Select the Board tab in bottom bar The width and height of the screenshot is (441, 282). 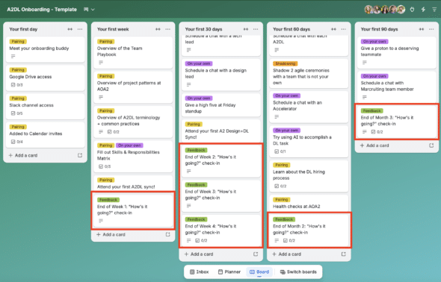point(259,272)
